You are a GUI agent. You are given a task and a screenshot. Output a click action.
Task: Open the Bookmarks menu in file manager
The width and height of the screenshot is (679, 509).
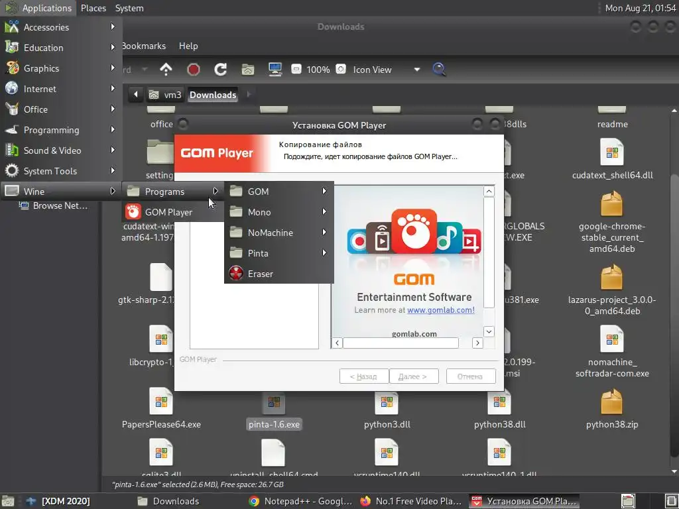pyautogui.click(x=144, y=46)
